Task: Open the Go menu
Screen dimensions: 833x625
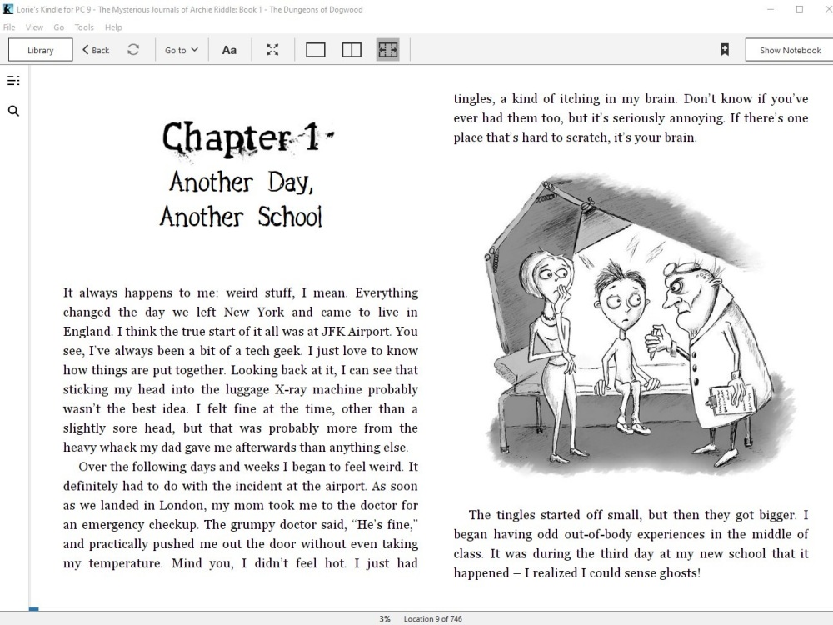Action: click(59, 27)
